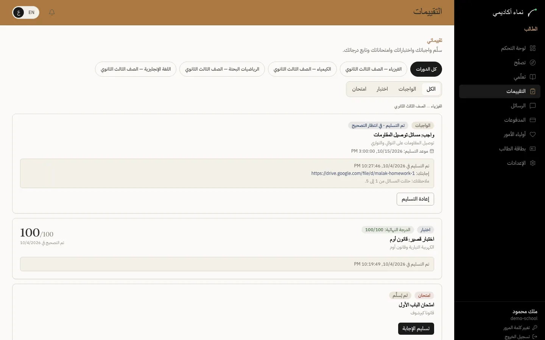Screen dimensions: 545x340
Task: Open بطاقة الطالب in sidebar
Action: (x=500, y=149)
